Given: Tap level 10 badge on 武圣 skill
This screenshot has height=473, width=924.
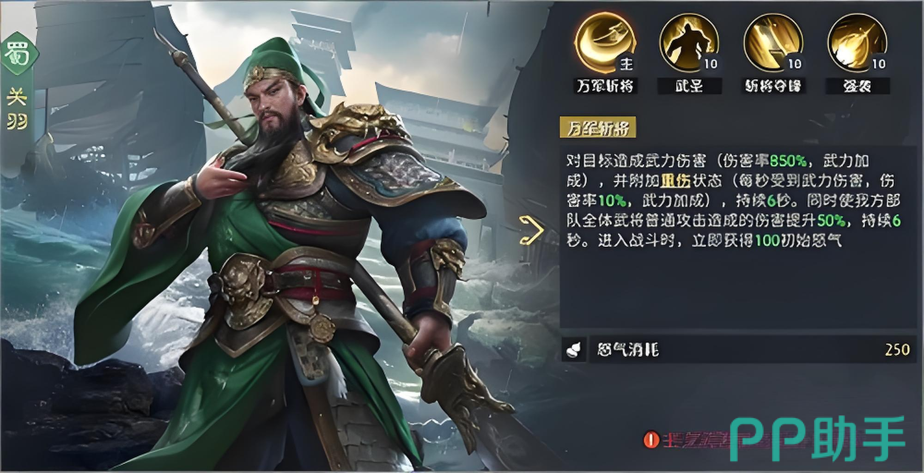Looking at the screenshot, I should tap(711, 64).
